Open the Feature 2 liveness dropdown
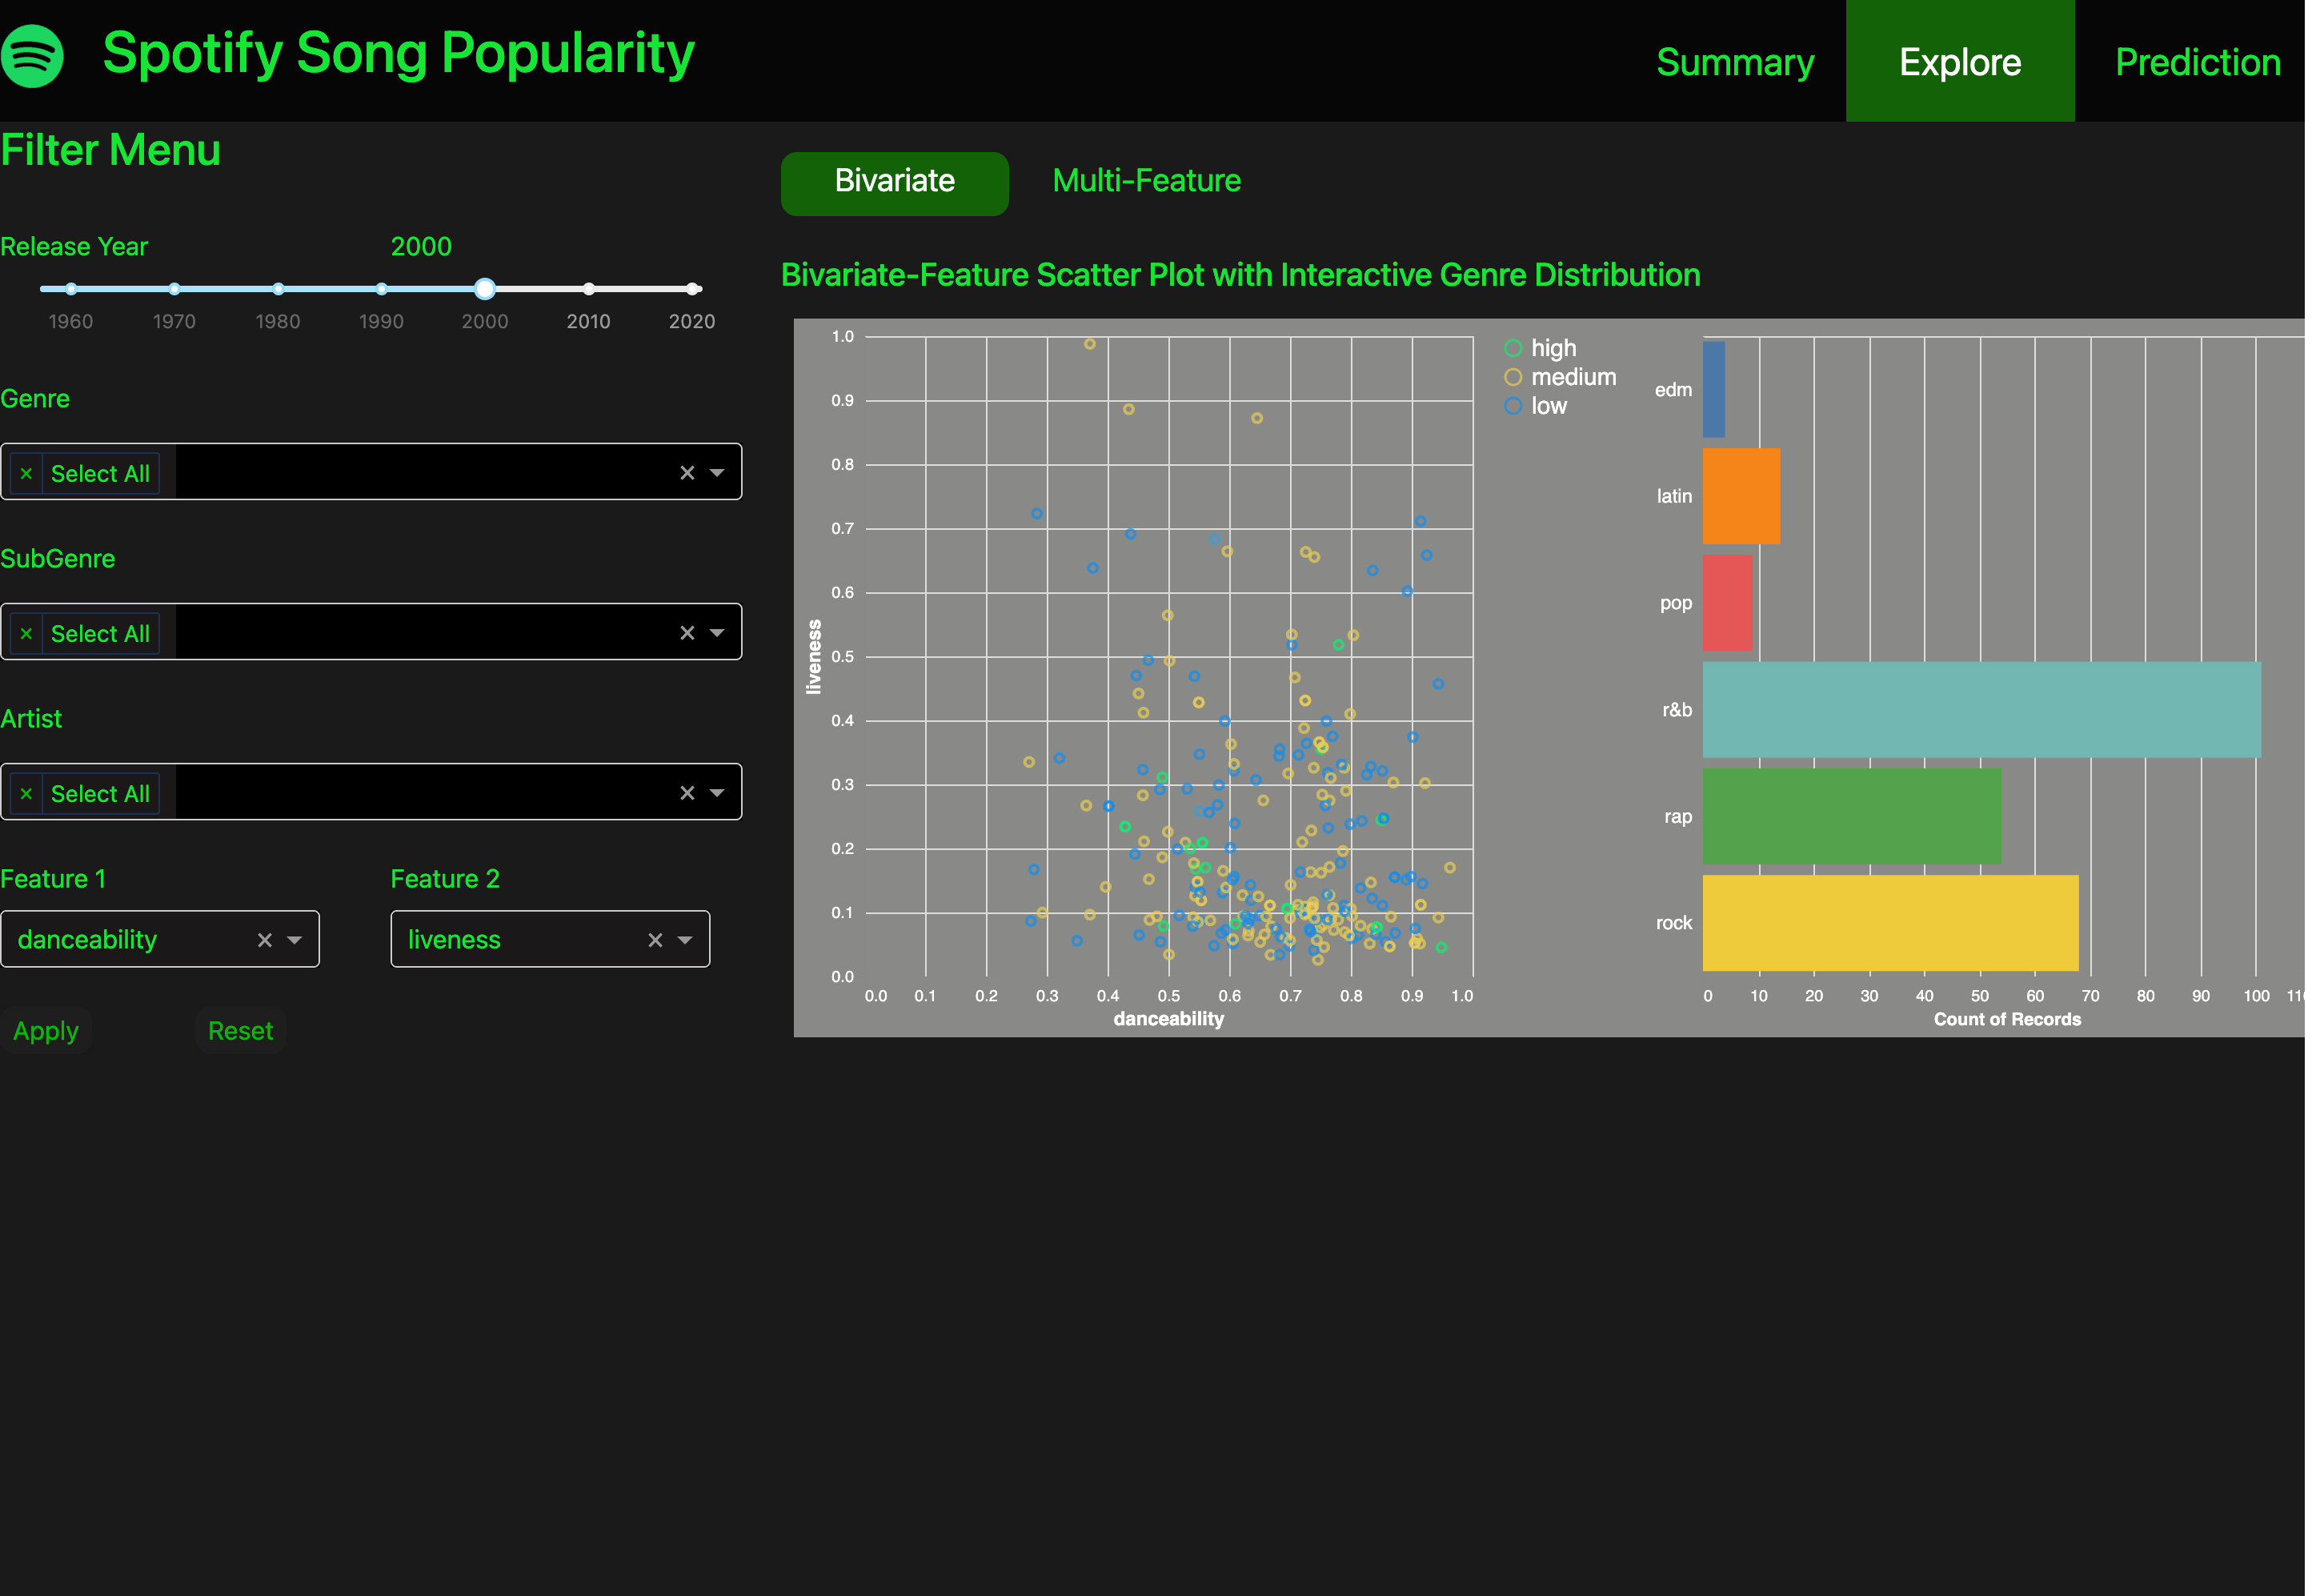The width and height of the screenshot is (2324, 1596). click(685, 940)
